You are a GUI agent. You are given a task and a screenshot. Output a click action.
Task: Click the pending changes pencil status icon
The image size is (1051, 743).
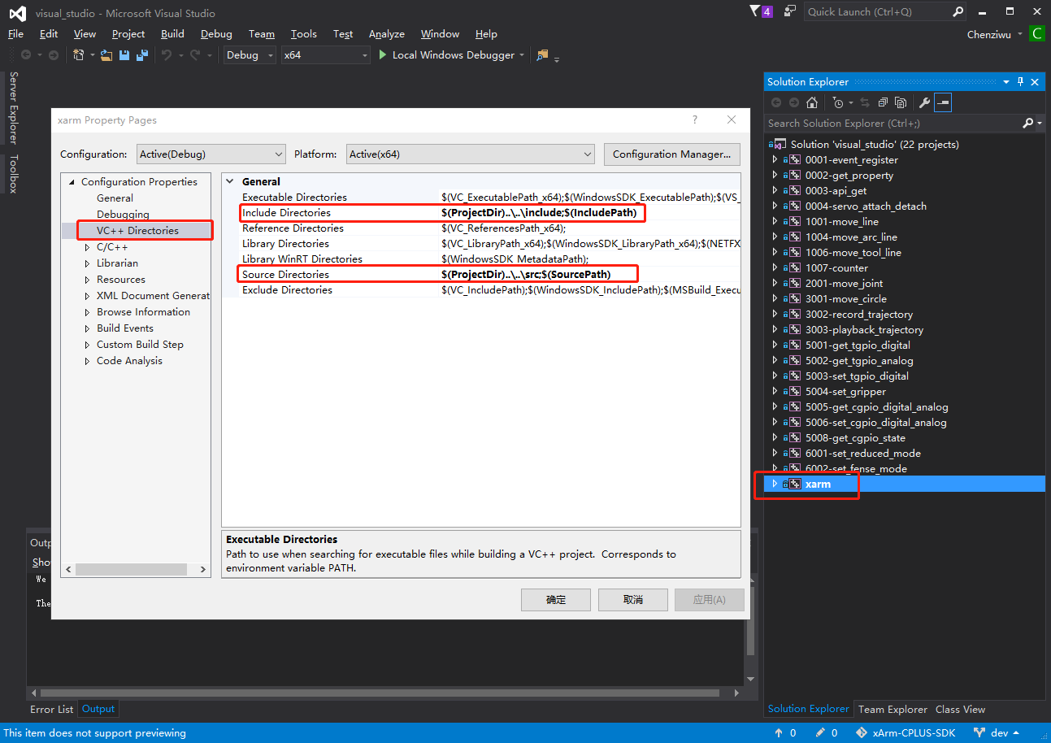coord(827,732)
